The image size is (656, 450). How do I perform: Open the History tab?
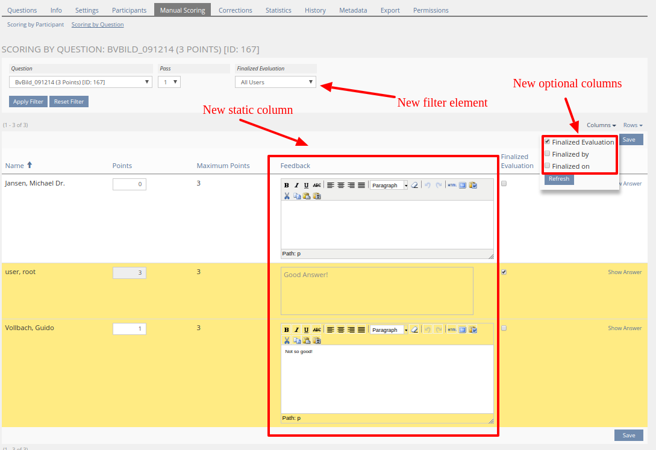pyautogui.click(x=315, y=10)
